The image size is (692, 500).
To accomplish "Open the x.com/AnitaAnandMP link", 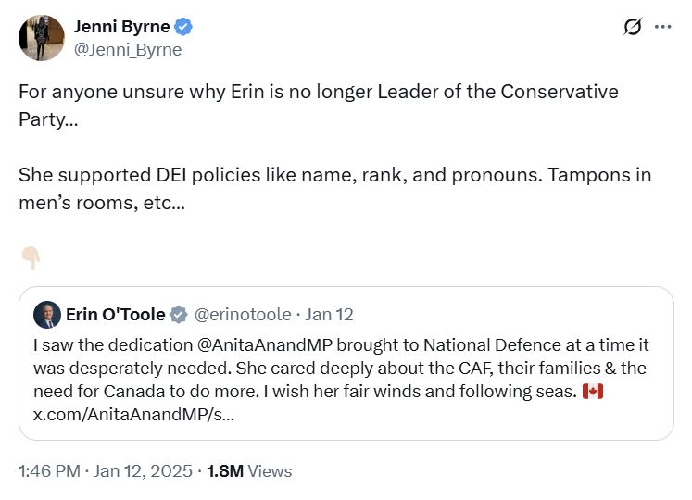I will click(133, 414).
